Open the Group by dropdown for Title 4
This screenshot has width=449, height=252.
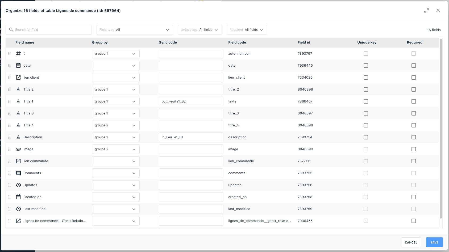(x=115, y=125)
